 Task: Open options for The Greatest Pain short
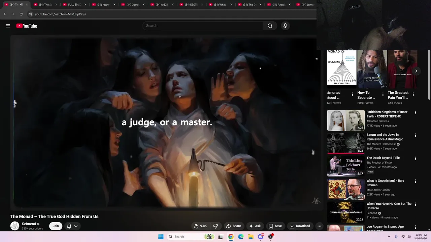(413, 94)
